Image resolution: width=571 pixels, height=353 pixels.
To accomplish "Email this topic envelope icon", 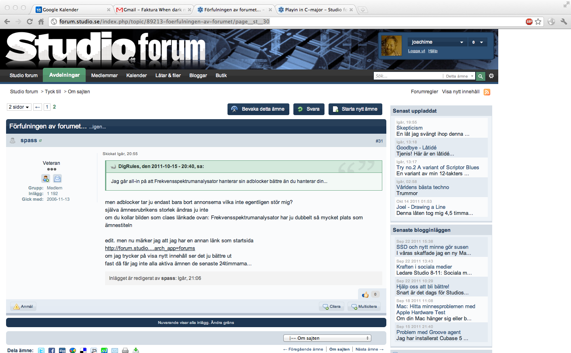I will (x=115, y=350).
